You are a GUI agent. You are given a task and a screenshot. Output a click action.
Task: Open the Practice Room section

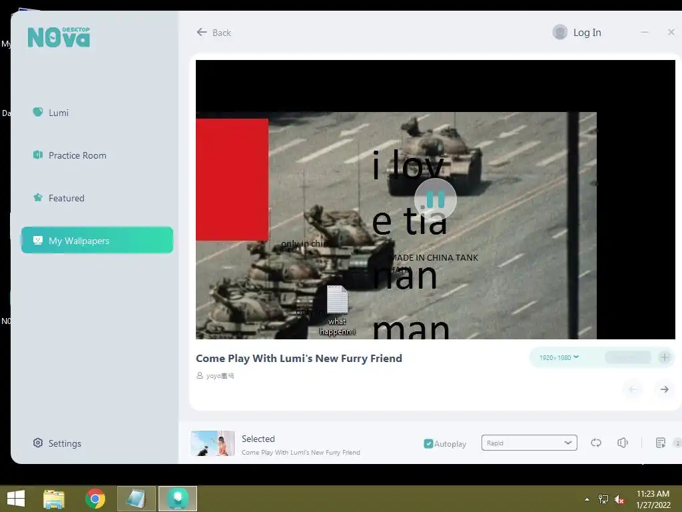(x=69, y=155)
